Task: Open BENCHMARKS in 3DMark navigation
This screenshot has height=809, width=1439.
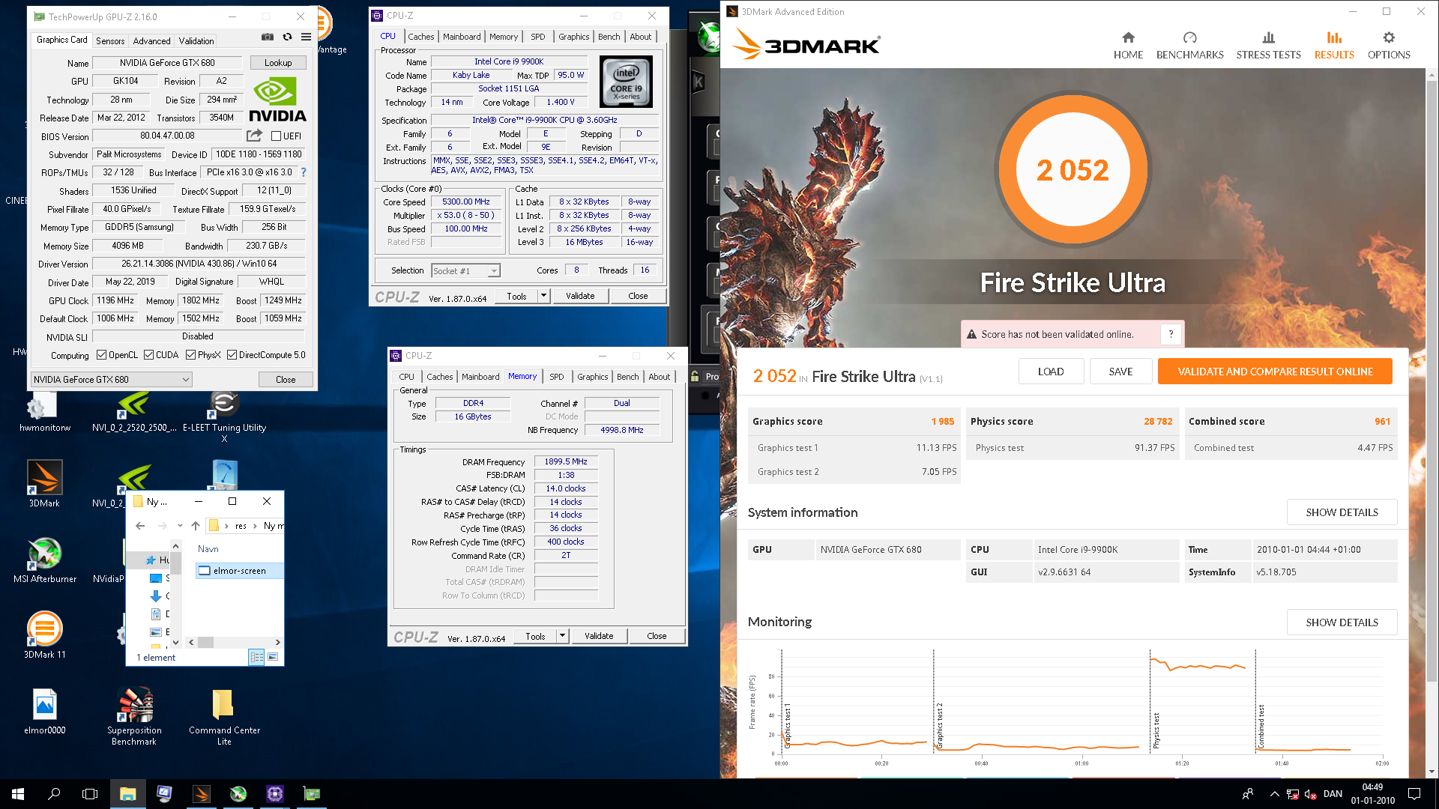Action: pos(1189,46)
